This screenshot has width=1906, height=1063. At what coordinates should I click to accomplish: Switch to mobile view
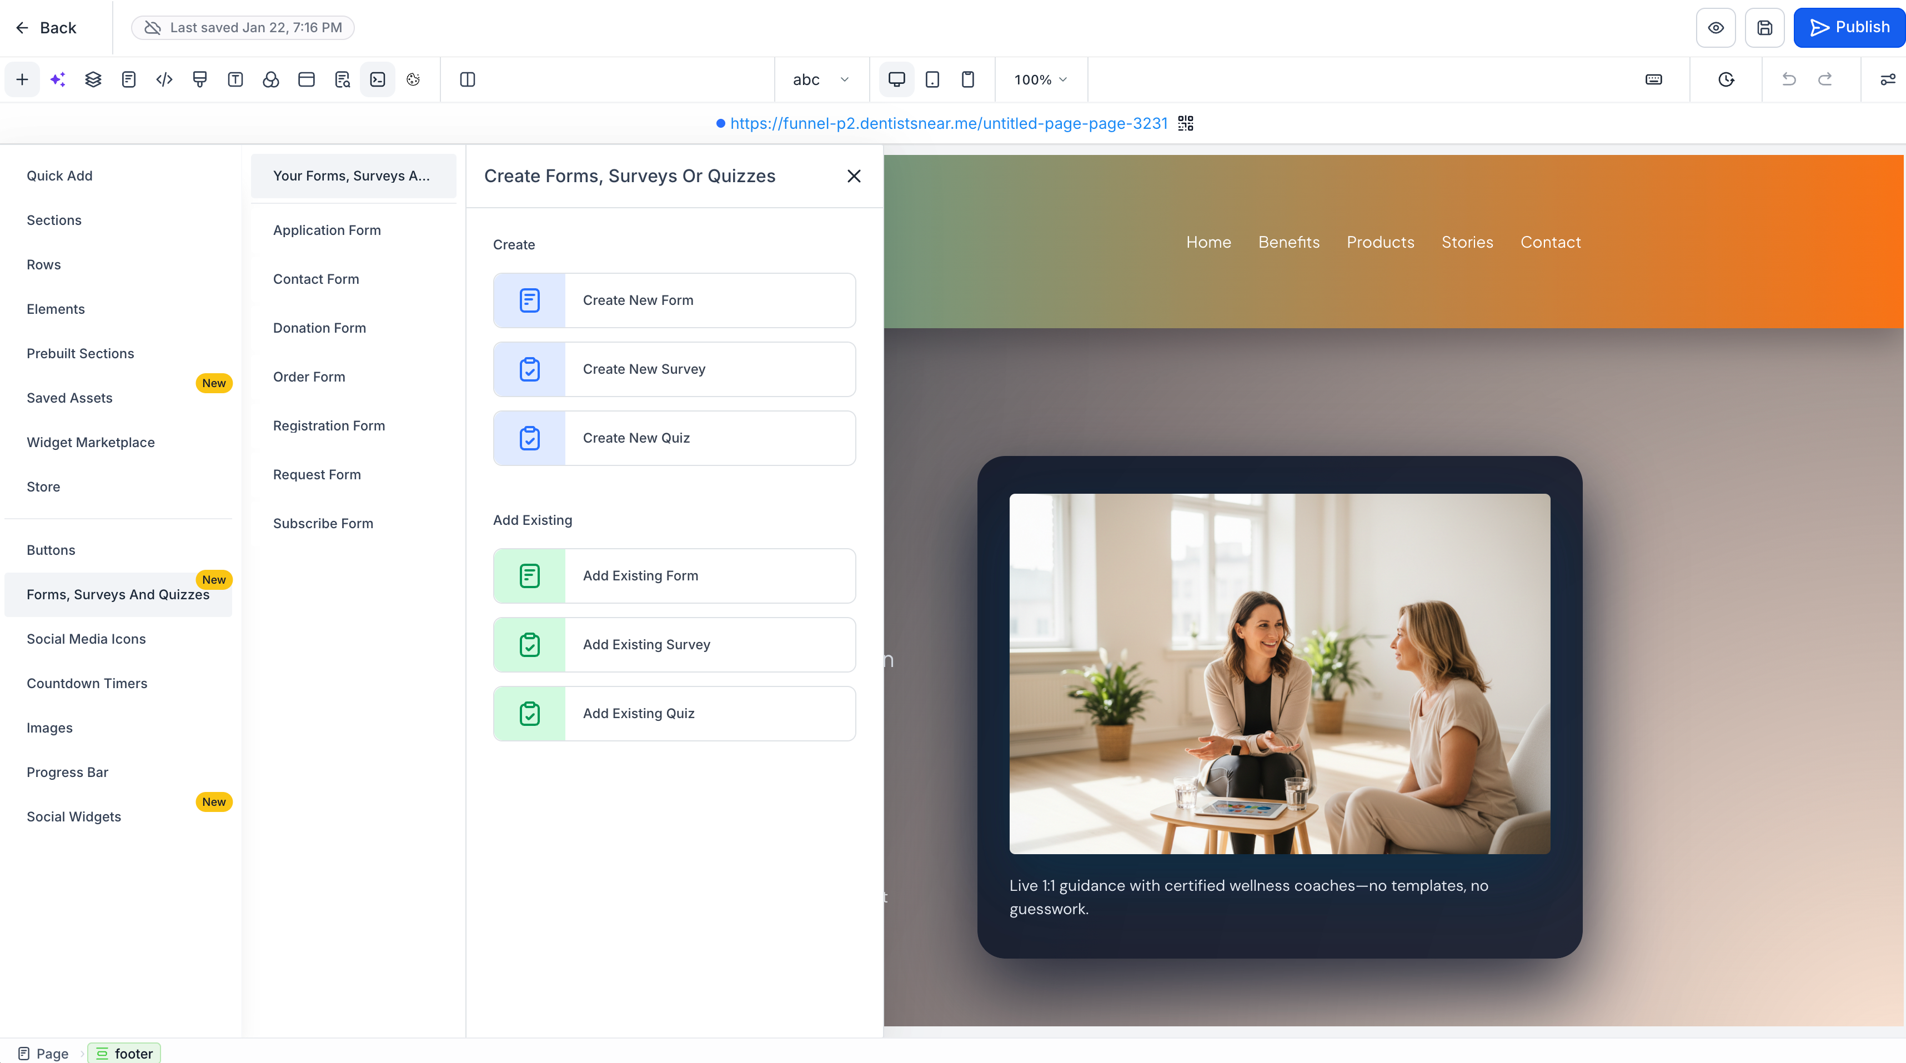(x=968, y=79)
